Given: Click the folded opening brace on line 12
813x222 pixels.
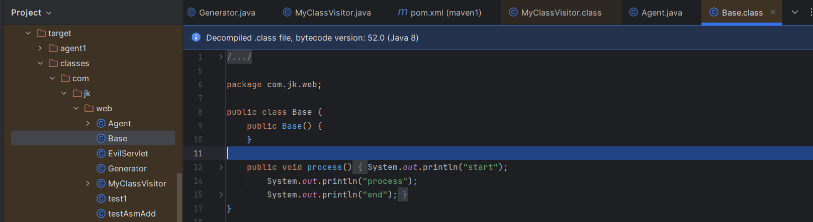Looking at the screenshot, I should point(360,167).
